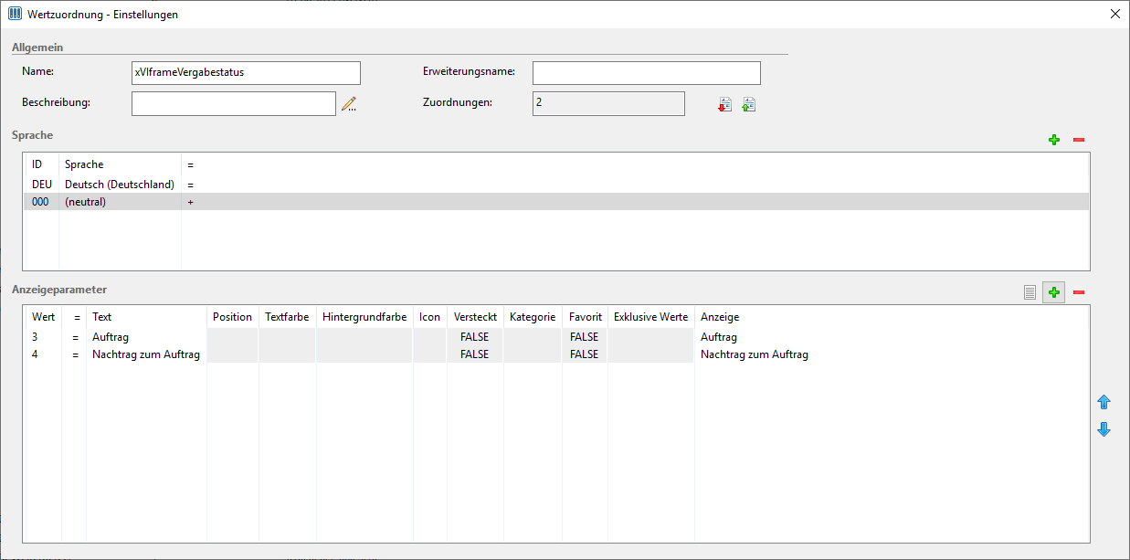
Task: Click the Text cell 'Nachtrag zum Auftrag'
Action: (x=146, y=354)
